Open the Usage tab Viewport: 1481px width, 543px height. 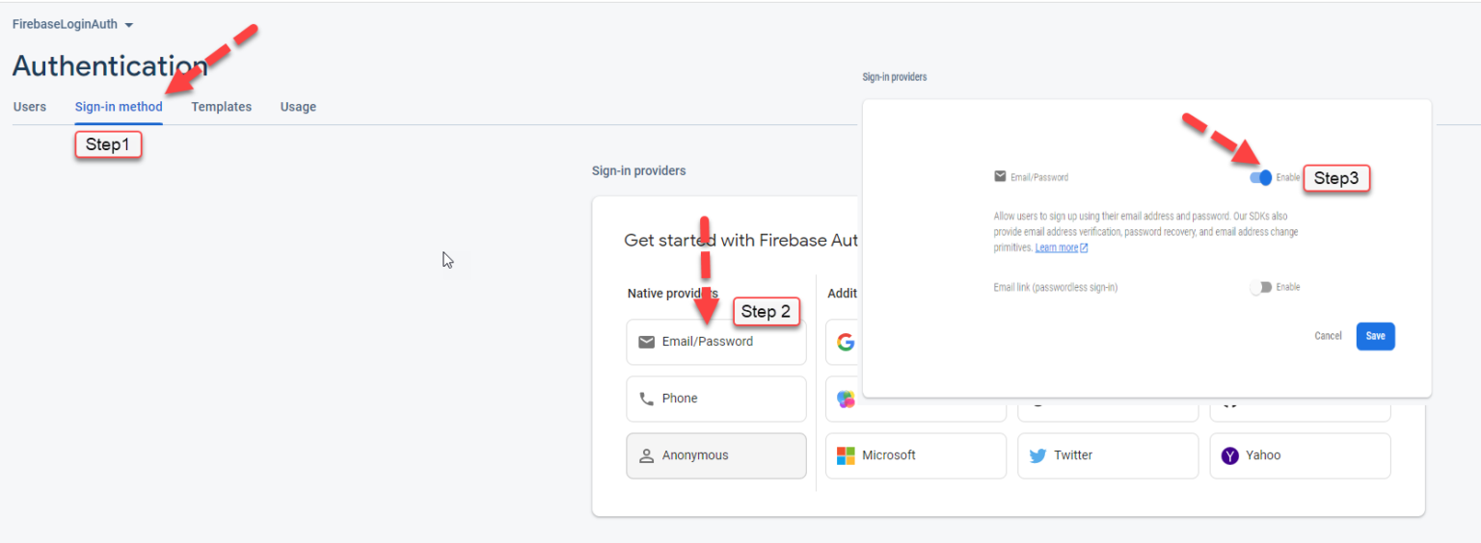click(x=298, y=107)
